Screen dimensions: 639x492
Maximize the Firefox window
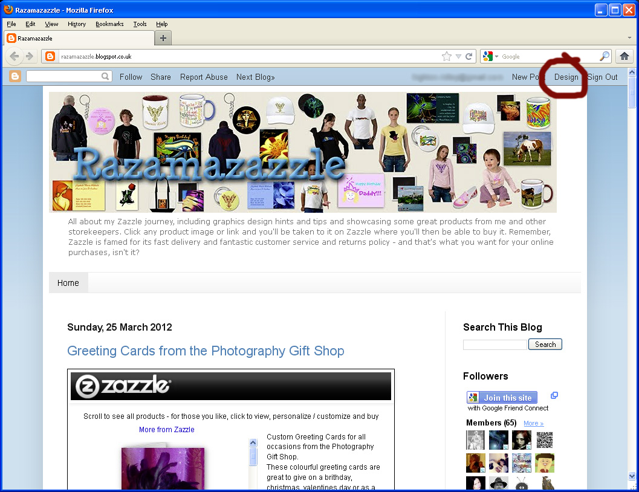tap(615, 10)
